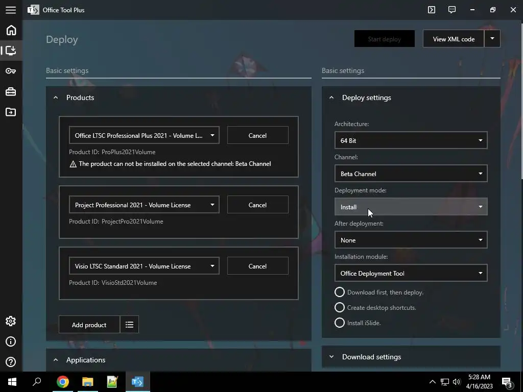Open the folder arrow icon in sidebar
The height and width of the screenshot is (392, 523).
pos(11,112)
